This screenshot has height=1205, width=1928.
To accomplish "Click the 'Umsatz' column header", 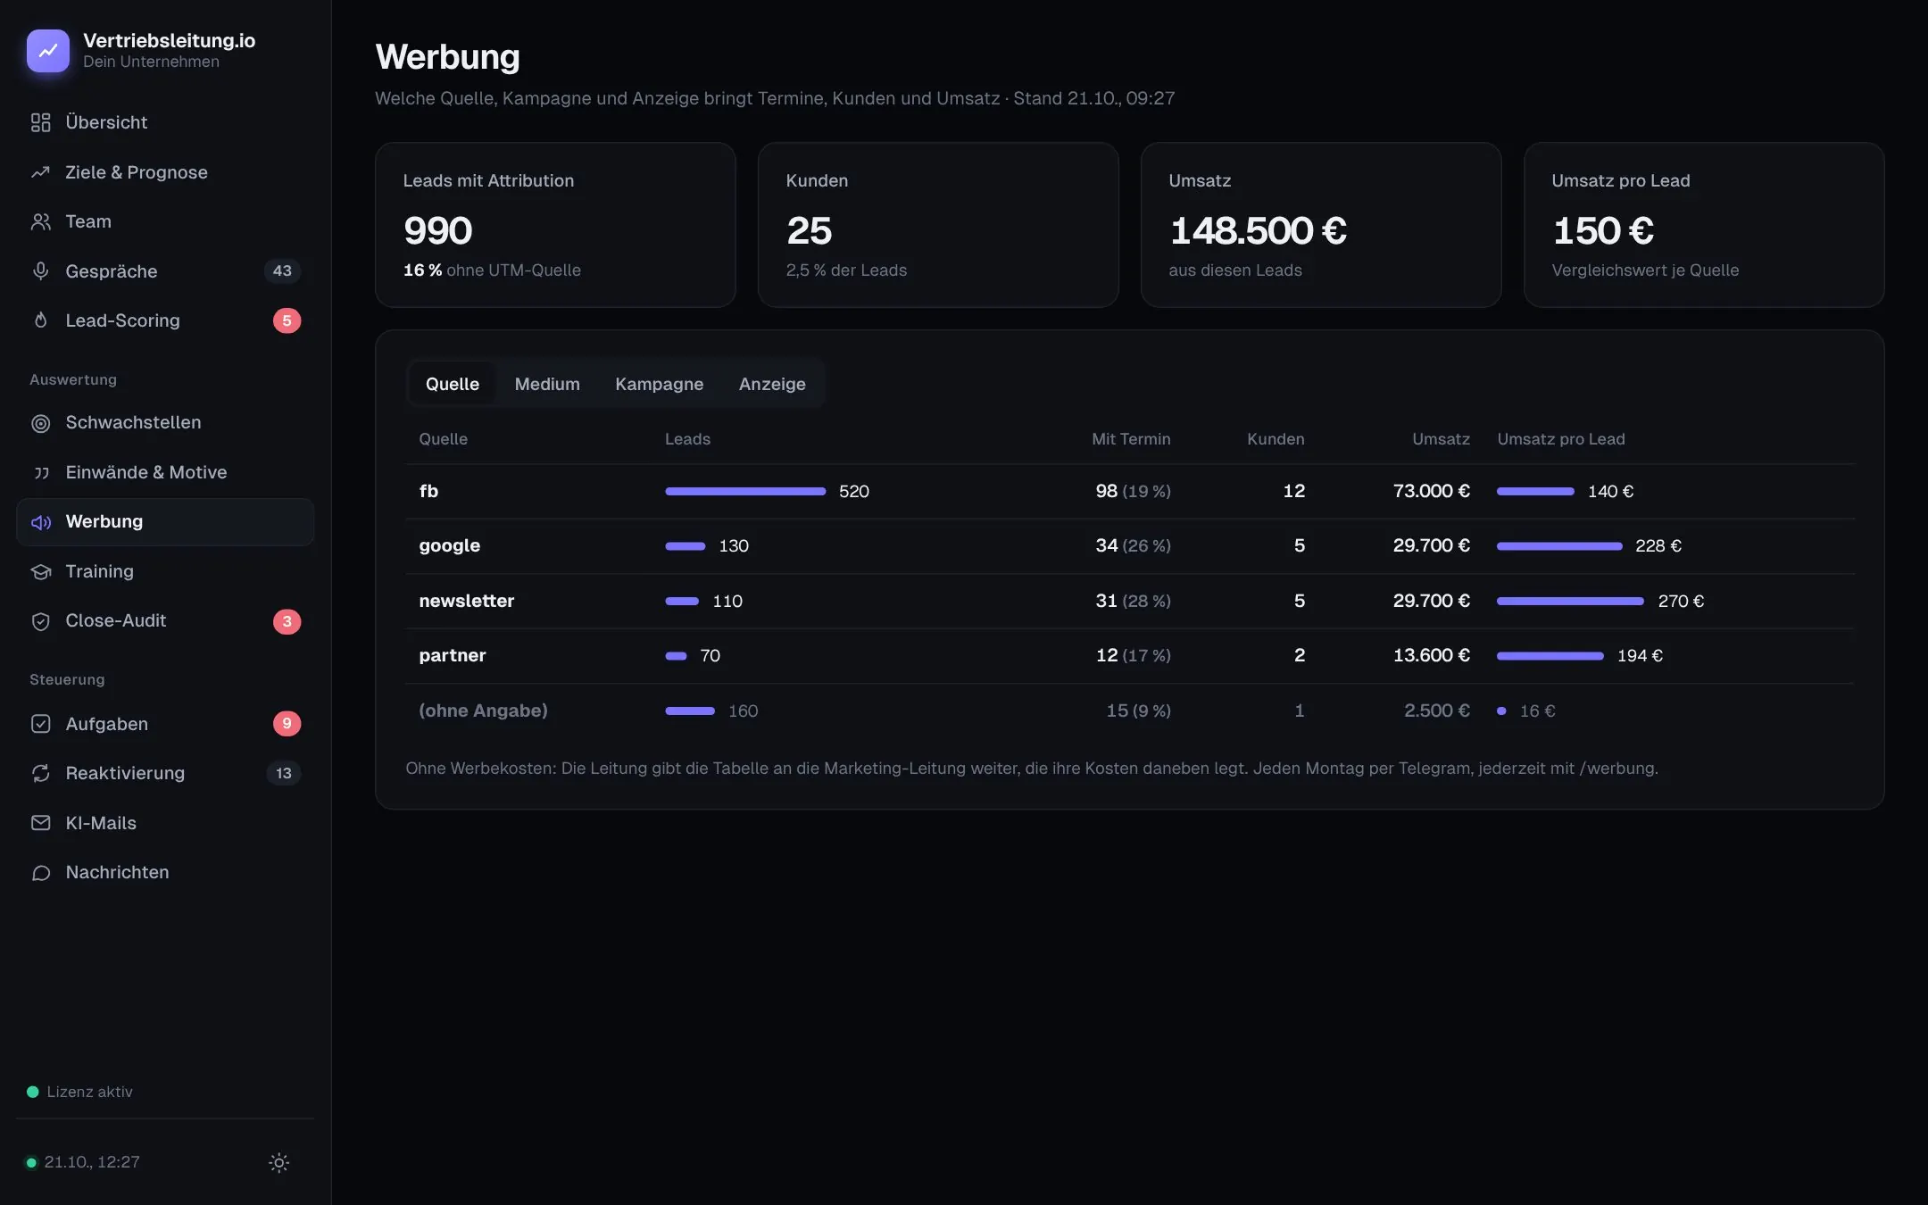I will (x=1441, y=439).
